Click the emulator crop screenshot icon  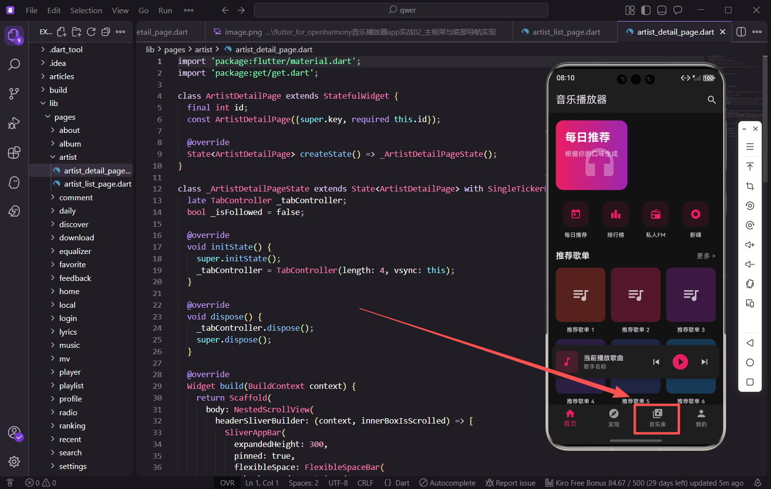(x=750, y=186)
